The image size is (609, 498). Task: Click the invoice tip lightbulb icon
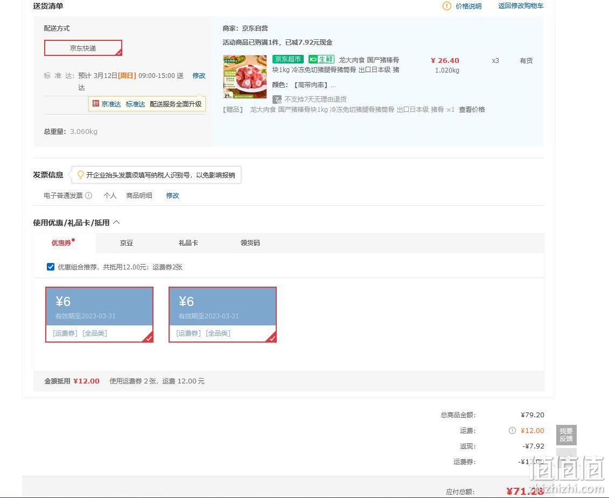pyautogui.click(x=80, y=175)
